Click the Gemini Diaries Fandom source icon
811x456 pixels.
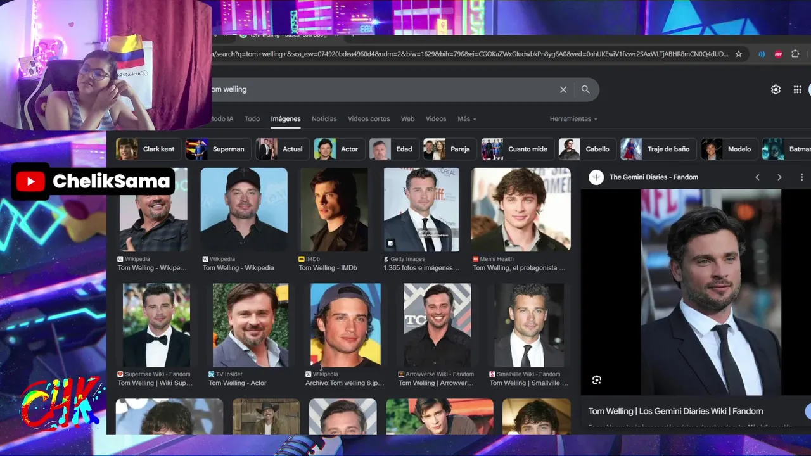point(596,177)
